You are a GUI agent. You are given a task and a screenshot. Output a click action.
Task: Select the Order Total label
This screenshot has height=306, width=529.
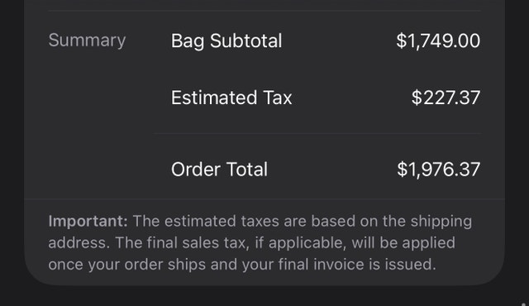(x=219, y=170)
